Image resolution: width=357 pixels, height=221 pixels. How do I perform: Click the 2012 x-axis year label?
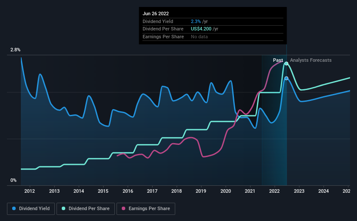tap(30, 191)
